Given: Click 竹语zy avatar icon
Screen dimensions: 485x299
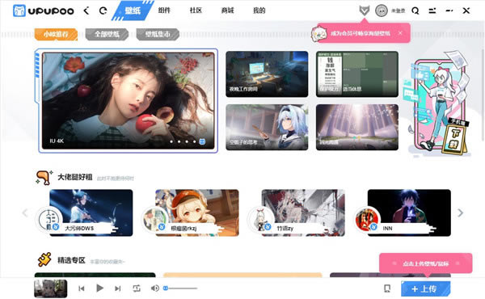Looking at the screenshot, I should click(261, 220).
